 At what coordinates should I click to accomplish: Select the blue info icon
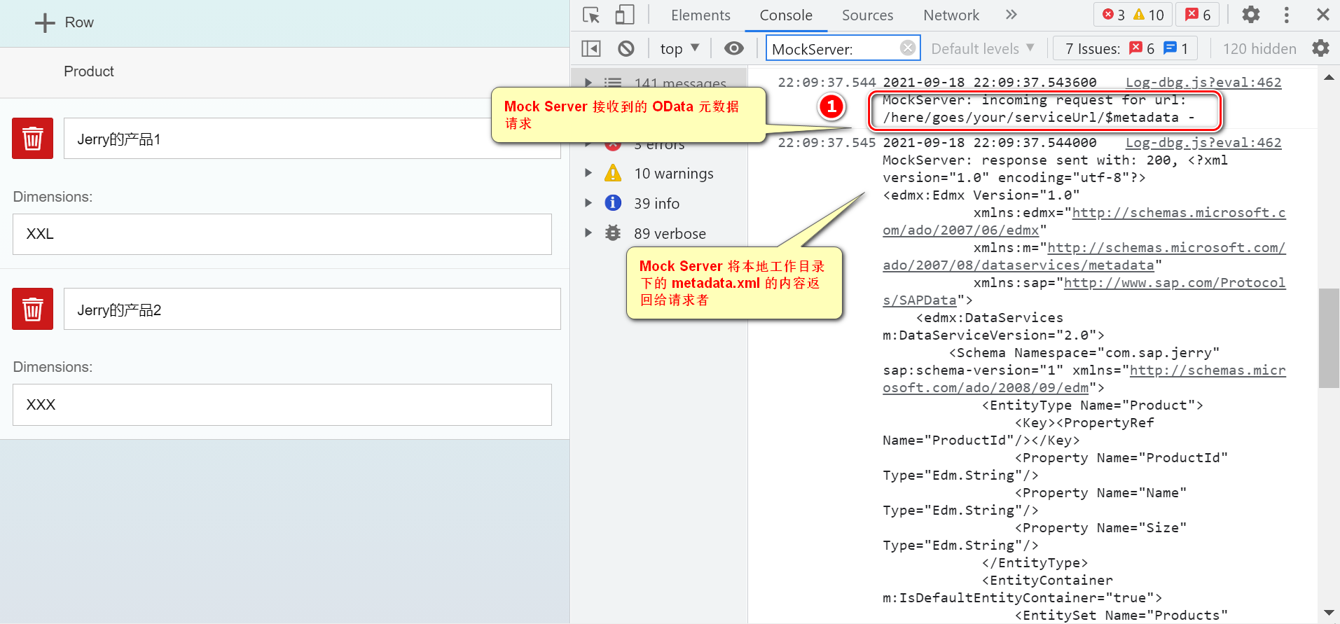(613, 203)
